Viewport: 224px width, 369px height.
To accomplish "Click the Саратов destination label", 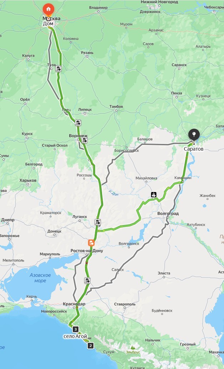I will click(194, 149).
